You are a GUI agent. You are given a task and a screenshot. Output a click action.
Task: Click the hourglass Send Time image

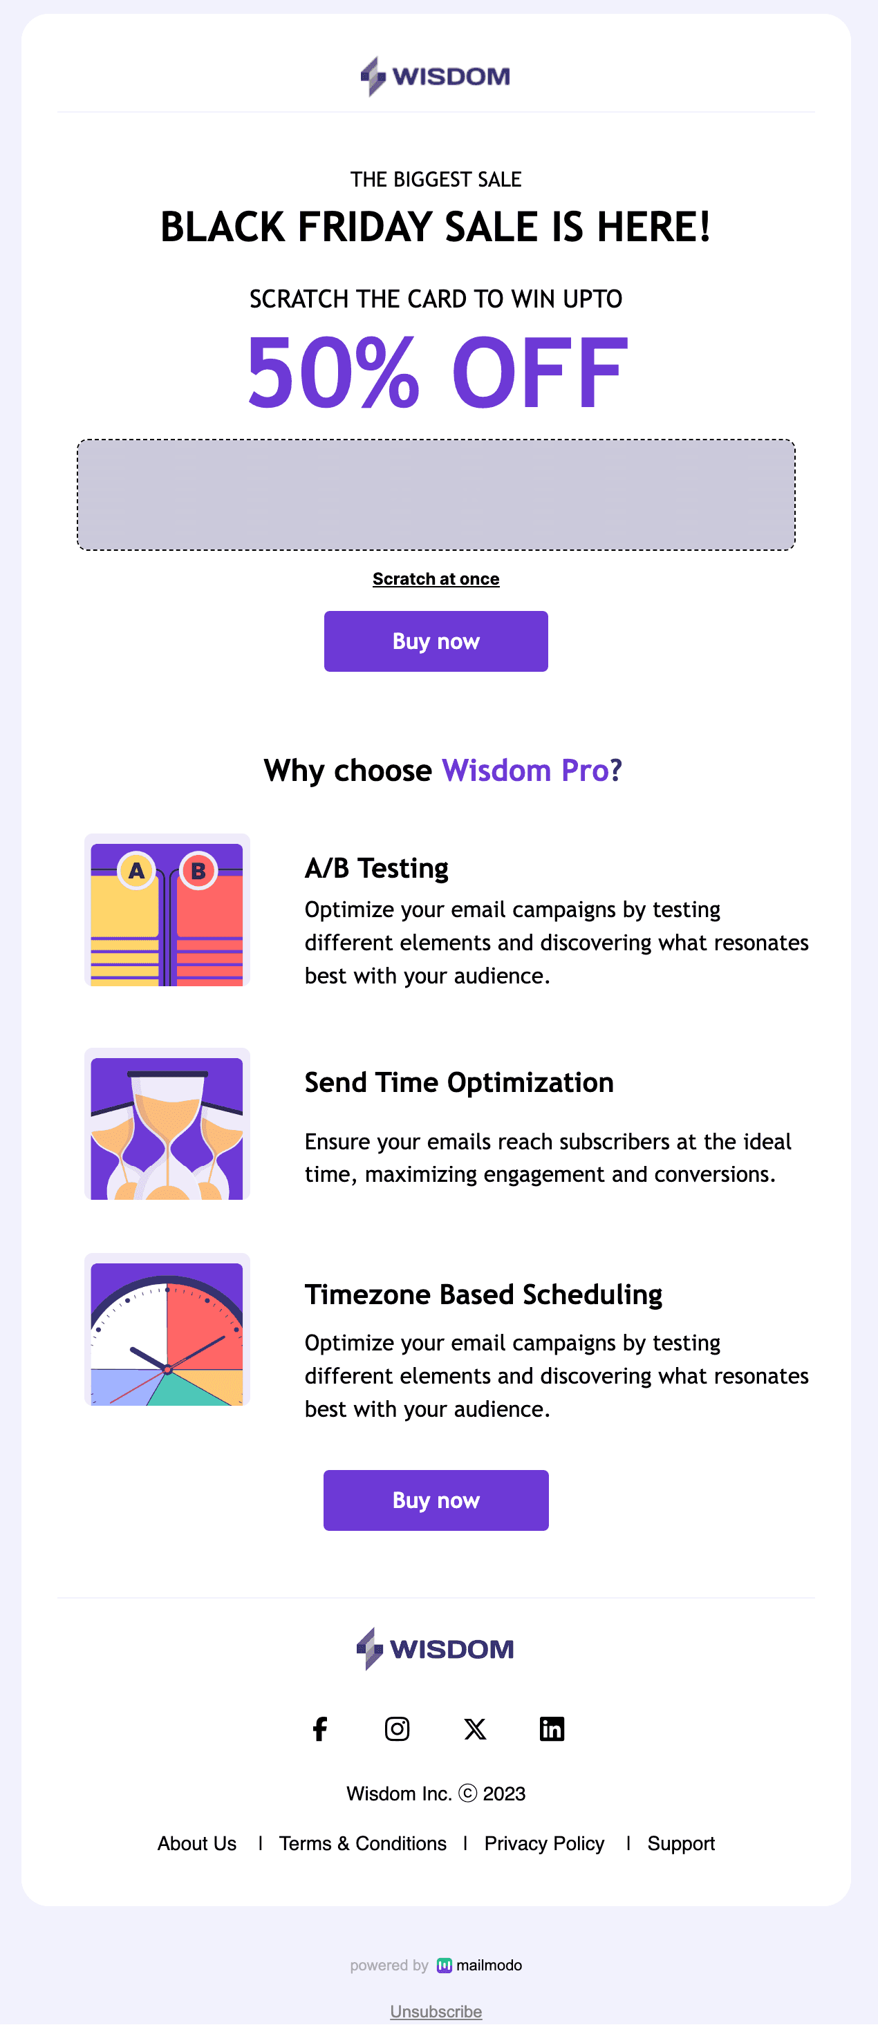(x=167, y=1123)
